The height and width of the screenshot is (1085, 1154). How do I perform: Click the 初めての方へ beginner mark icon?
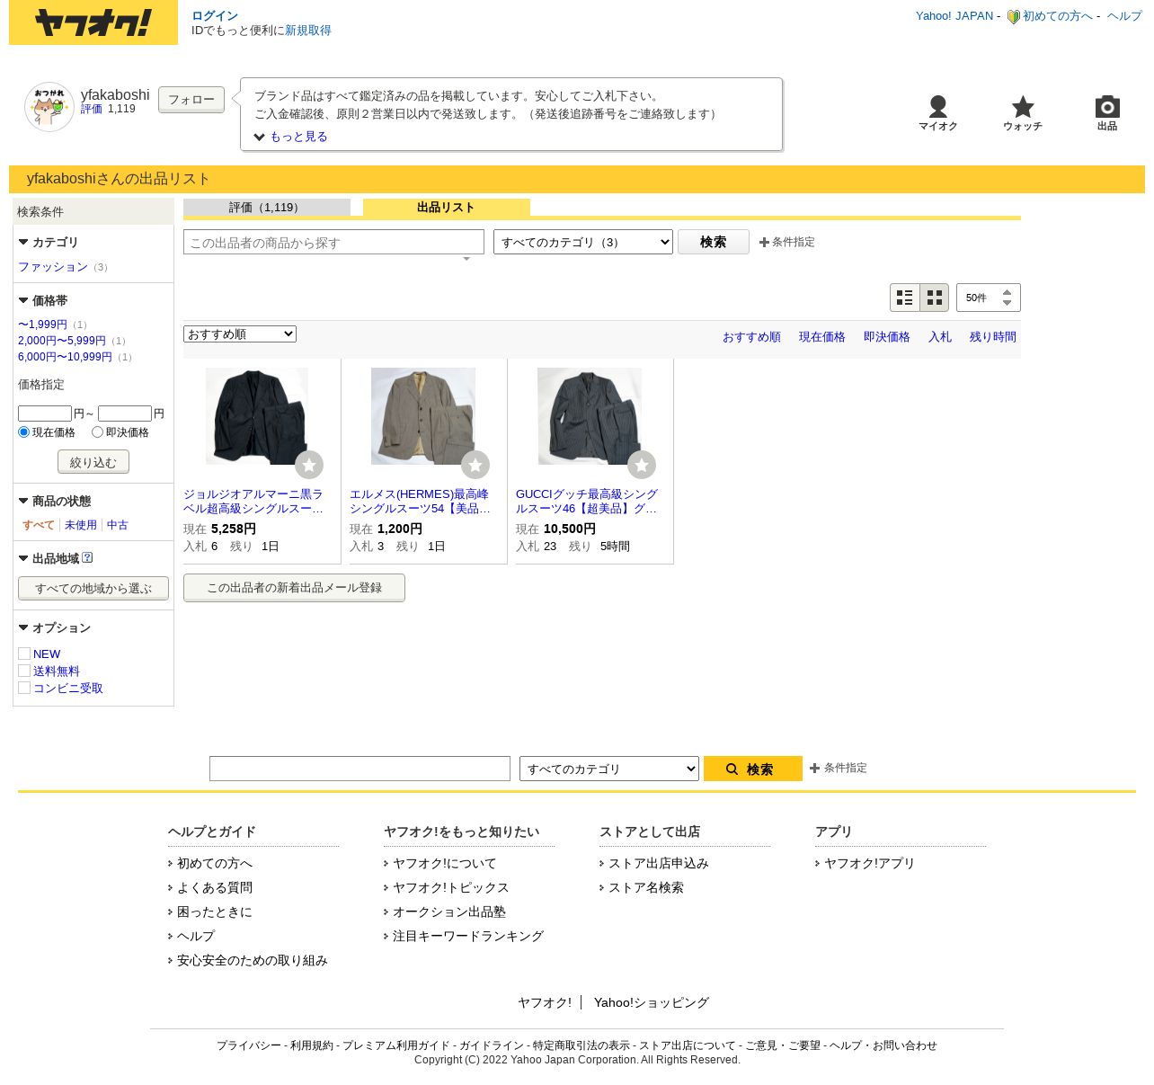tap(1013, 16)
